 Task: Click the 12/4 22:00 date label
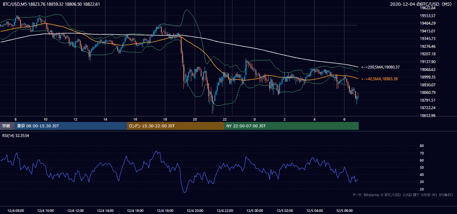pyautogui.click(x=225, y=211)
